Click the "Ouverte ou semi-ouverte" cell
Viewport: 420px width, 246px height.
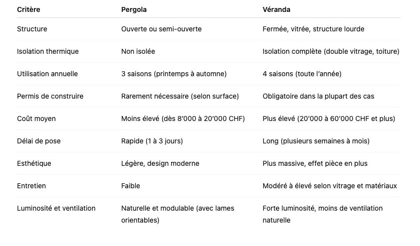(161, 29)
